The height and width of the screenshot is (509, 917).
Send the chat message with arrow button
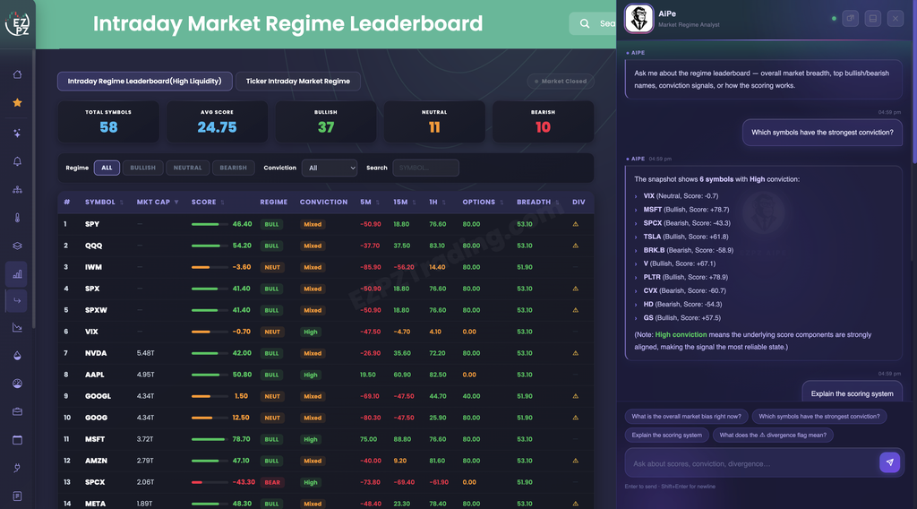(889, 462)
